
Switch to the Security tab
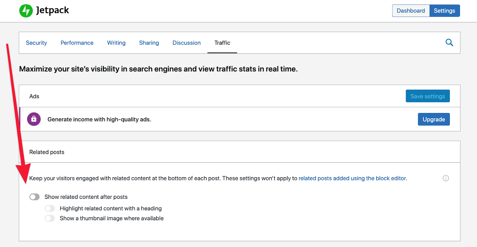(x=36, y=43)
